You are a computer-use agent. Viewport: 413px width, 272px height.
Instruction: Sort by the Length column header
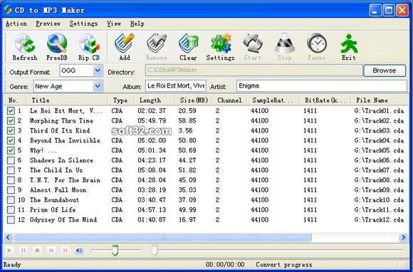point(155,100)
